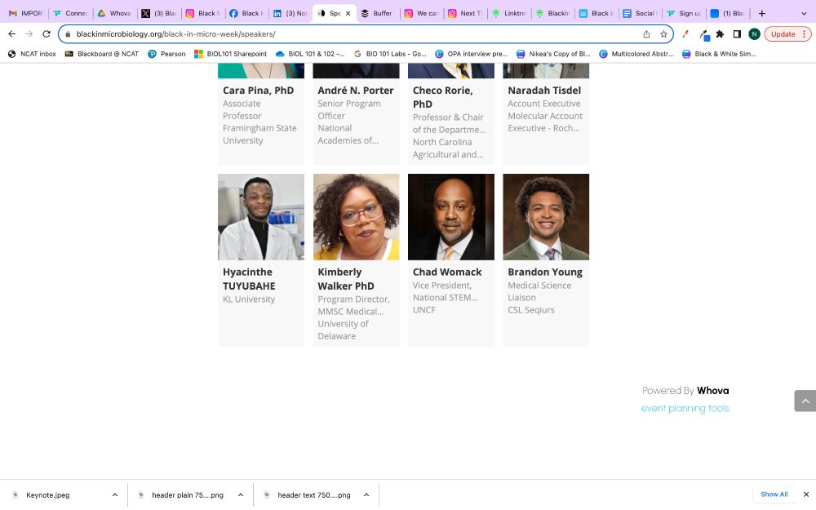Click the event planning tools link

685,409
